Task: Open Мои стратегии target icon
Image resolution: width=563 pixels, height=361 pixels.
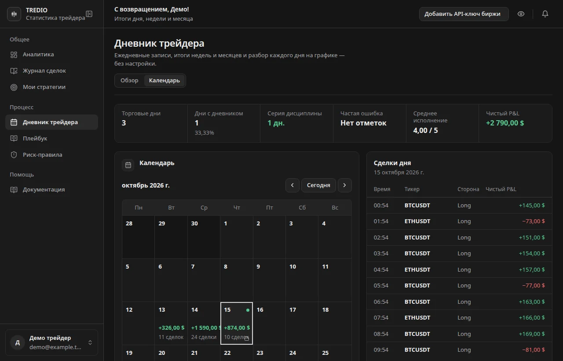Action: coord(14,87)
